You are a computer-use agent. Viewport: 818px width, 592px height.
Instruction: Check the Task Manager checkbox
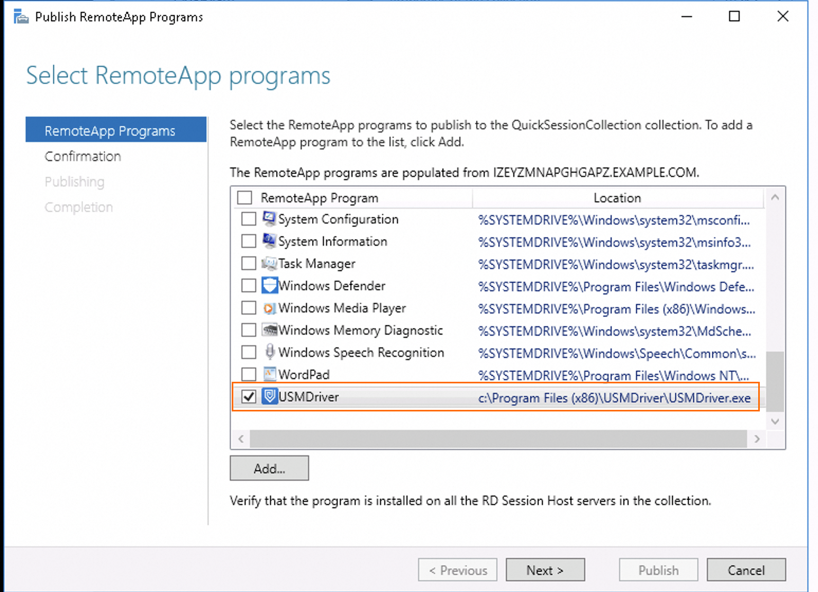[249, 263]
